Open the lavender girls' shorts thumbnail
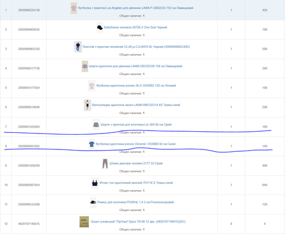This screenshot has width=285, height=235. click(x=85, y=66)
